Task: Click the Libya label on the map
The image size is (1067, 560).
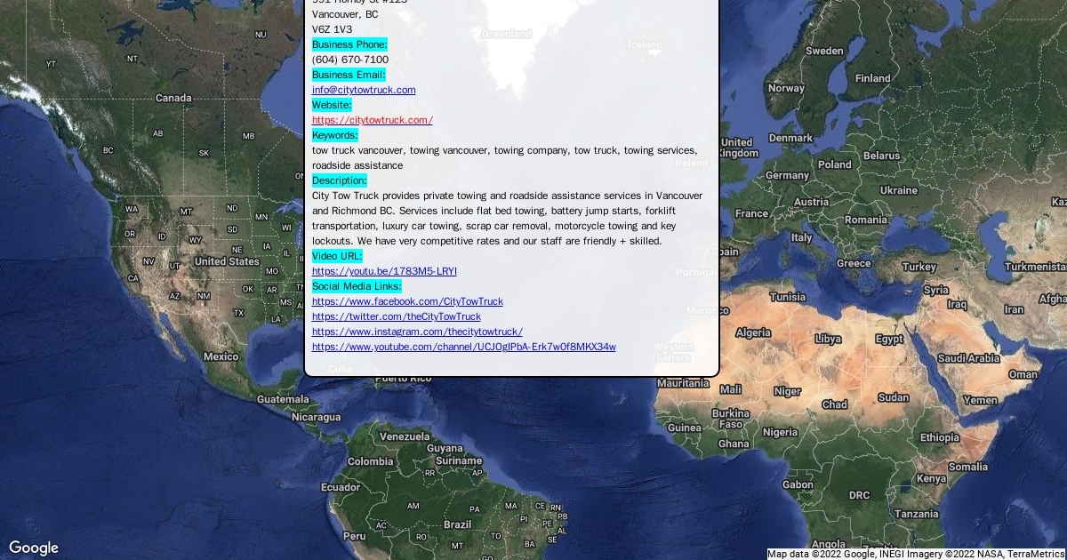Action: [828, 339]
